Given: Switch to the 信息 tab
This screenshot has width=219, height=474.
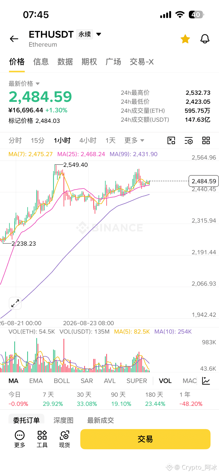Looking at the screenshot, I should [41, 62].
